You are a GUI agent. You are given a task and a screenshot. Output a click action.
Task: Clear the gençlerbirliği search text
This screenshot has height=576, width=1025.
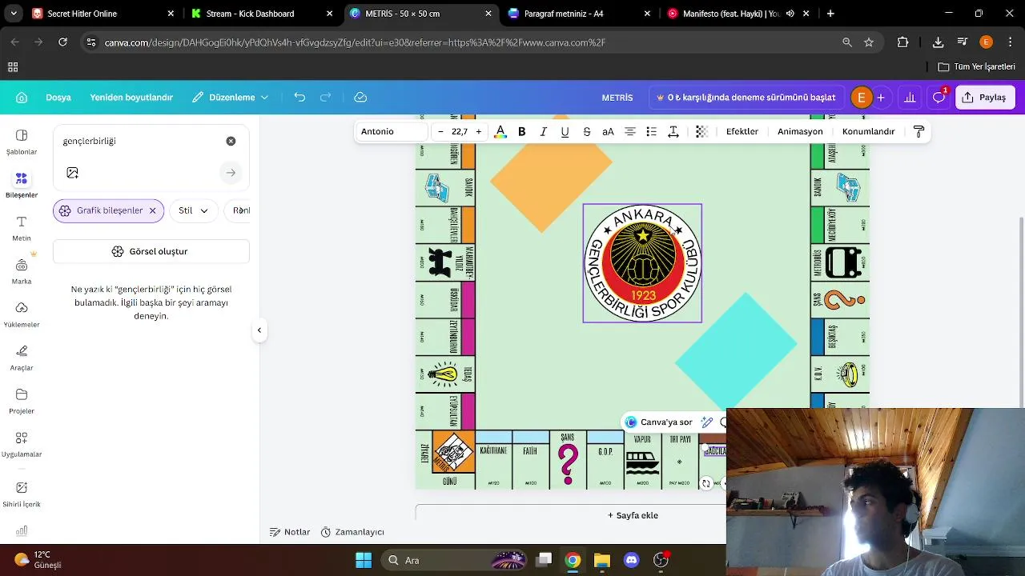click(231, 141)
